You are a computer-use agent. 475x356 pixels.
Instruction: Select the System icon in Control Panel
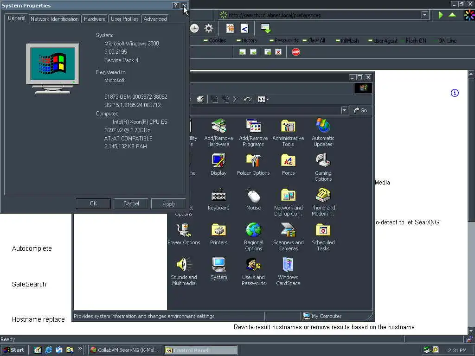point(218,268)
